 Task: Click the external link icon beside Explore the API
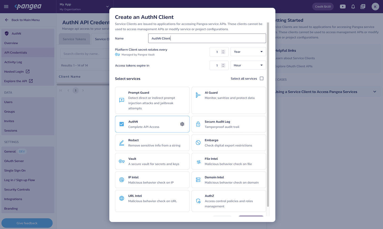click(31, 81)
